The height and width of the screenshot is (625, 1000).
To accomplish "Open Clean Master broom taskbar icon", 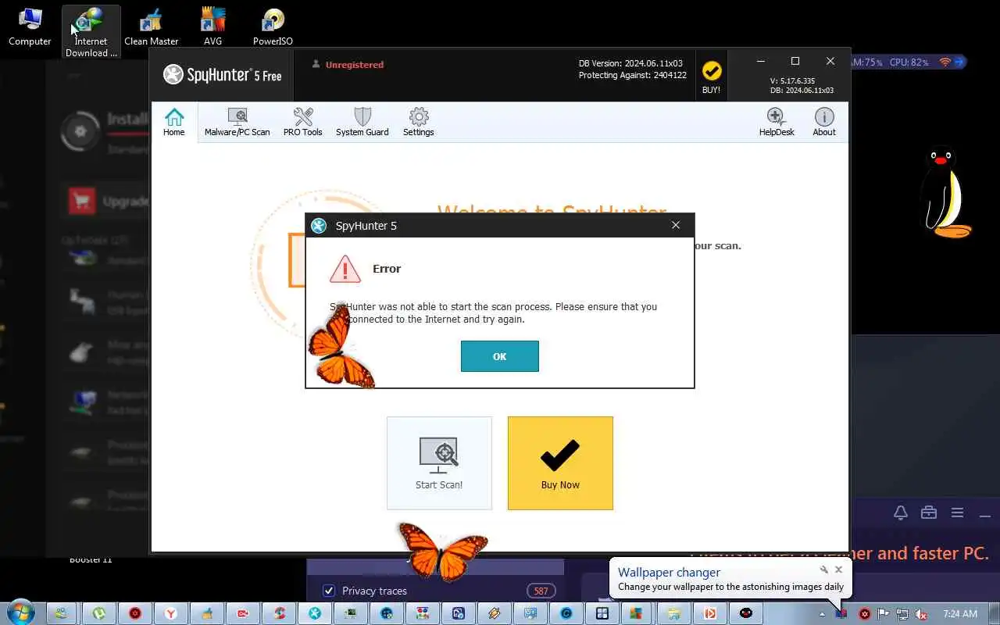I will pos(207,613).
